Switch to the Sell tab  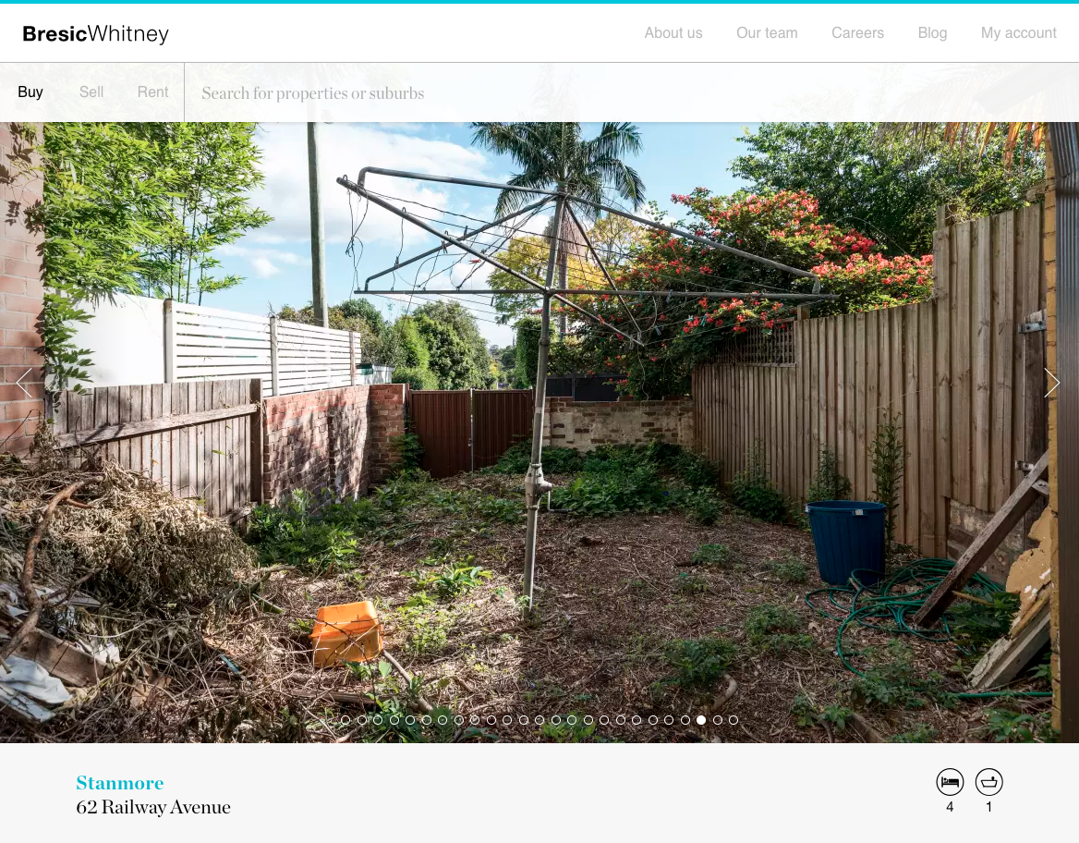(x=91, y=92)
